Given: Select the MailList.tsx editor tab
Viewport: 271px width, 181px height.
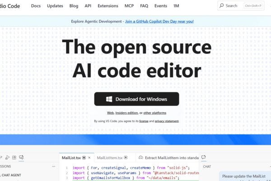Looking at the screenshot, I should coord(72,157).
